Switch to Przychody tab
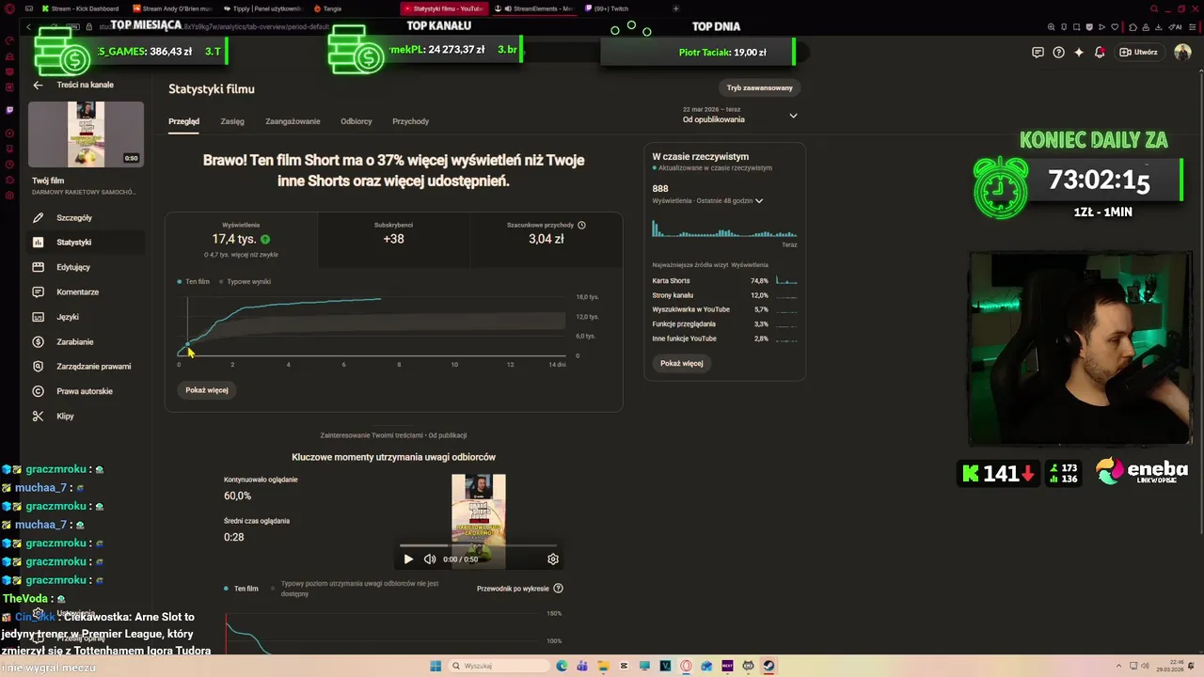Viewport: 1204px width, 677px height. [410, 121]
